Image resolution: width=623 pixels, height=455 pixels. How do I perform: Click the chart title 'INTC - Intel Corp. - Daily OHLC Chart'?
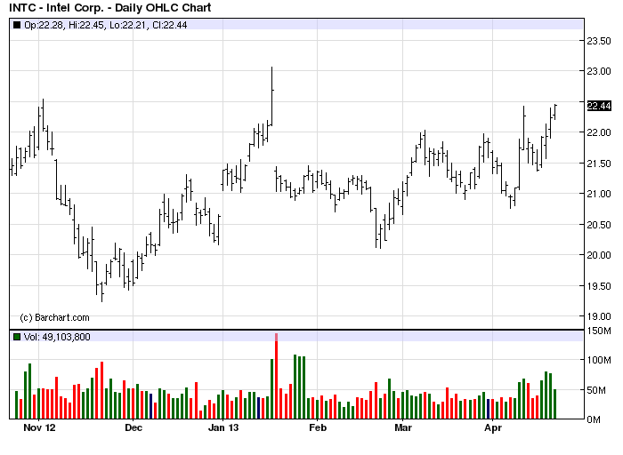pyautogui.click(x=110, y=7)
